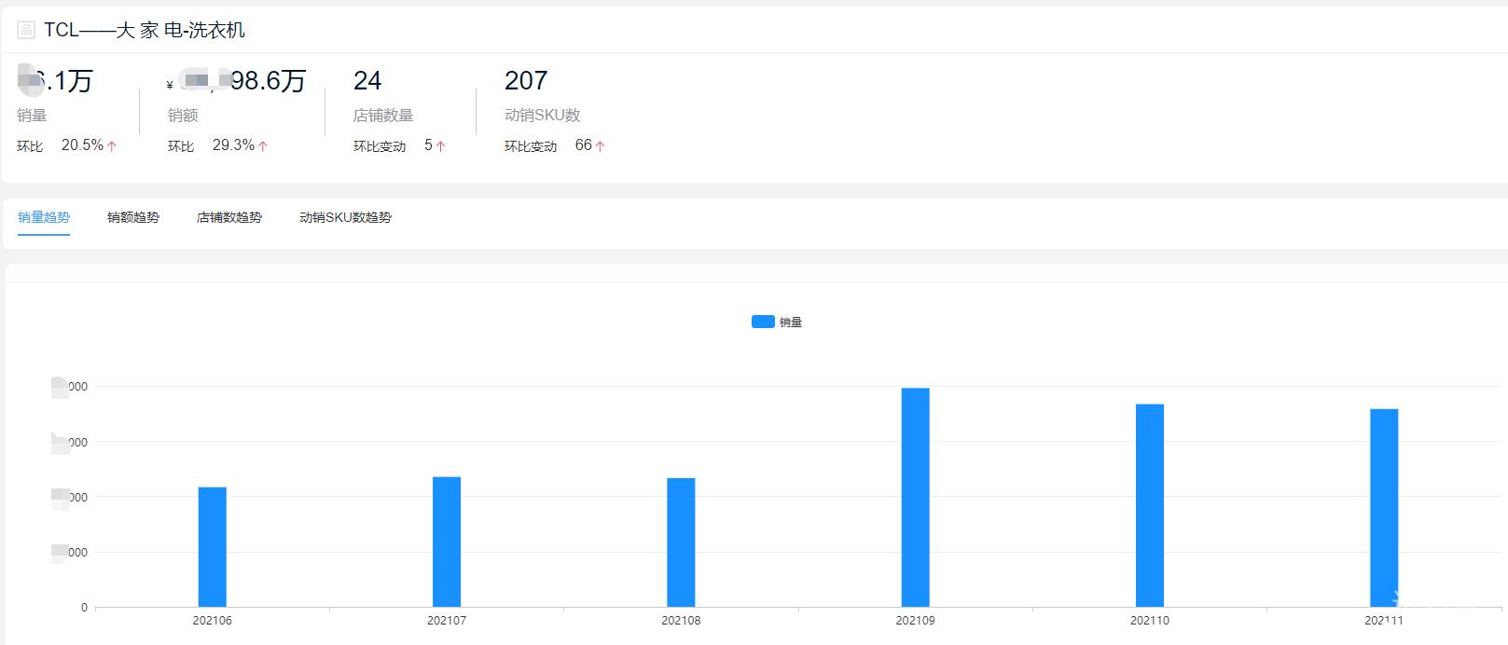Click the up arrow next to store change 5
The width and height of the screenshot is (1508, 645).
(440, 146)
